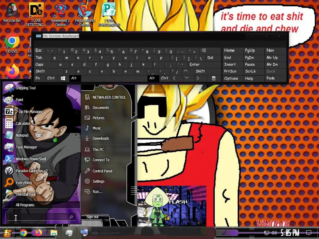Toggle the right Ctrl key
Image resolution: width=319 pixels, height=239 pixels.
coord(165,78)
